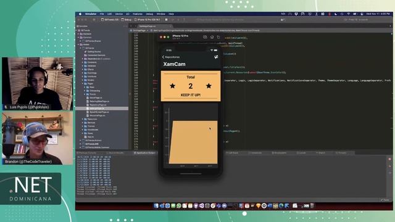Tap the left star in the Total card
Screen dimensions: 395x222
point(173,86)
